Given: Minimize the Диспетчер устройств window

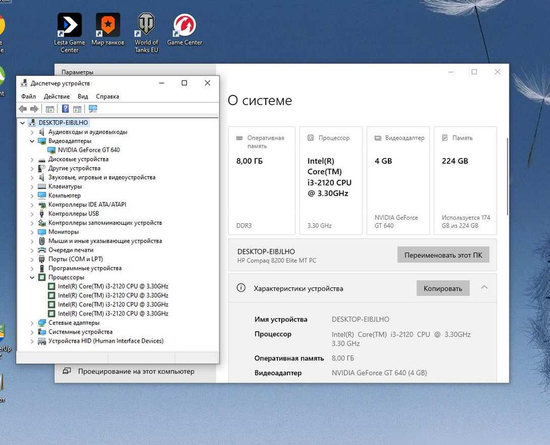Looking at the screenshot, I should point(162,83).
